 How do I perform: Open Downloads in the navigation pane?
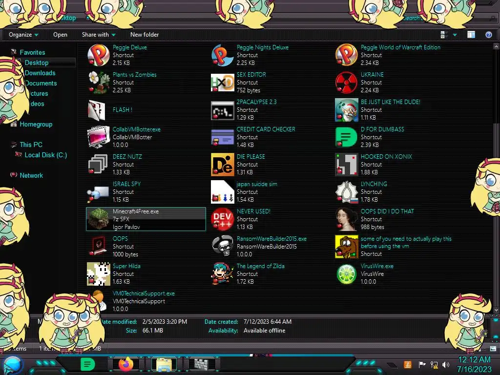40,73
